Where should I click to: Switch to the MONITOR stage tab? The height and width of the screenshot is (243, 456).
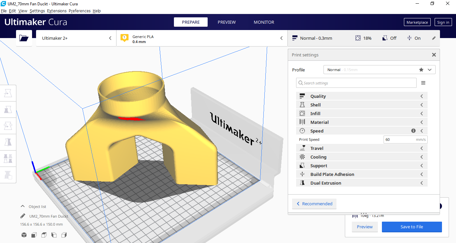264,22
